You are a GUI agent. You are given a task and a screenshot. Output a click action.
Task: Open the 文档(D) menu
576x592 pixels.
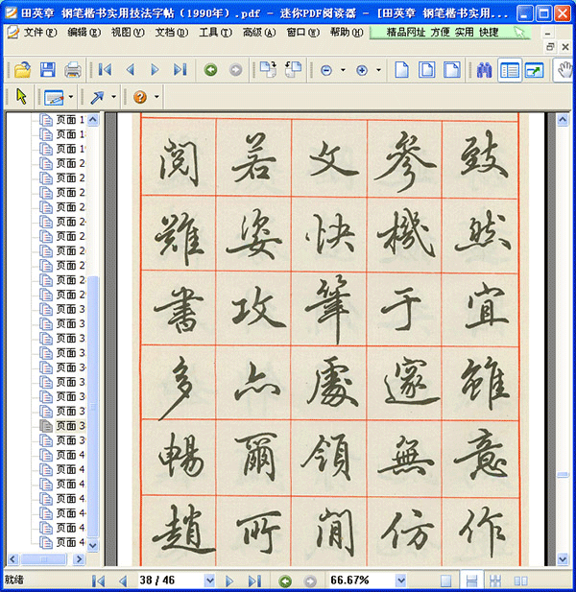tap(172, 33)
